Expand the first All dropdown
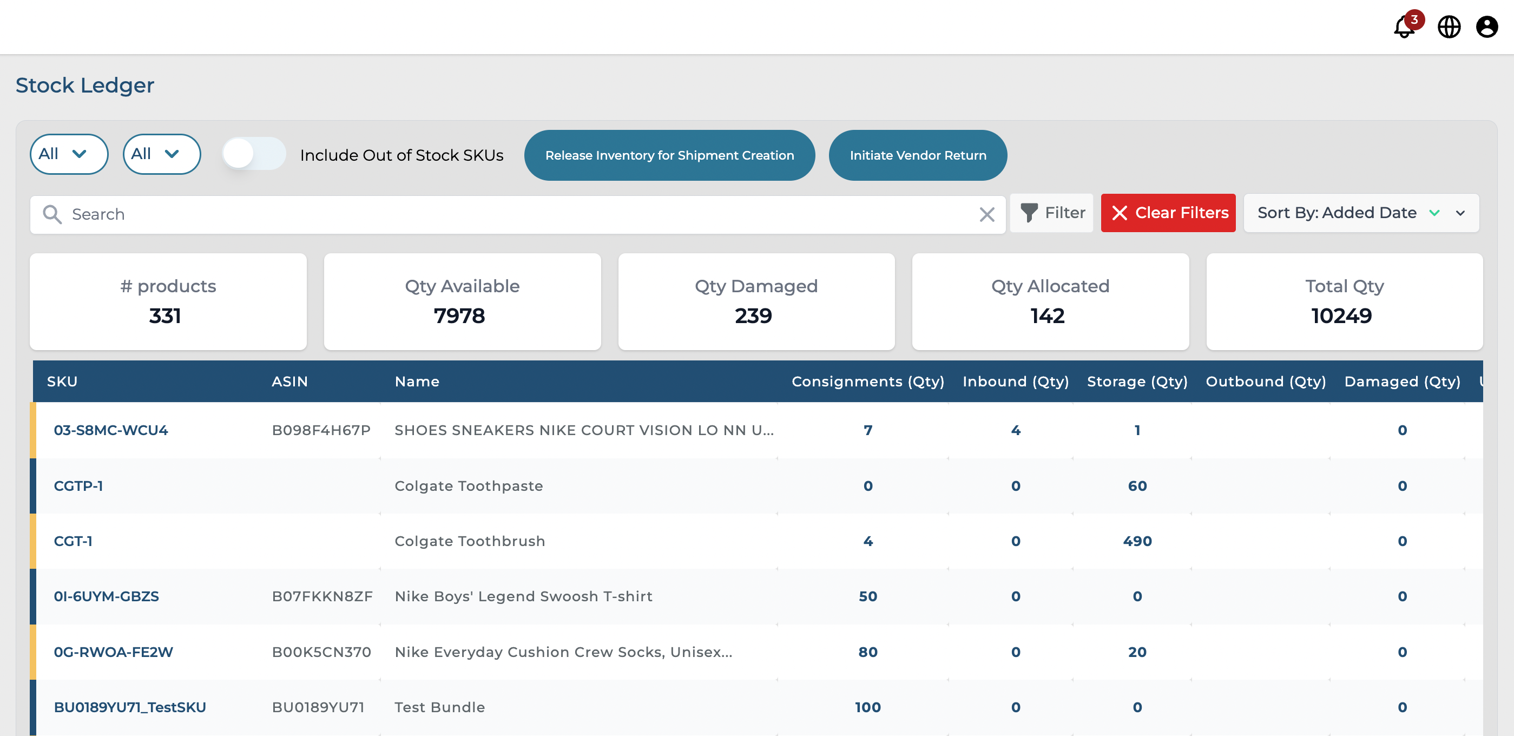This screenshot has width=1514, height=736. pyautogui.click(x=69, y=154)
